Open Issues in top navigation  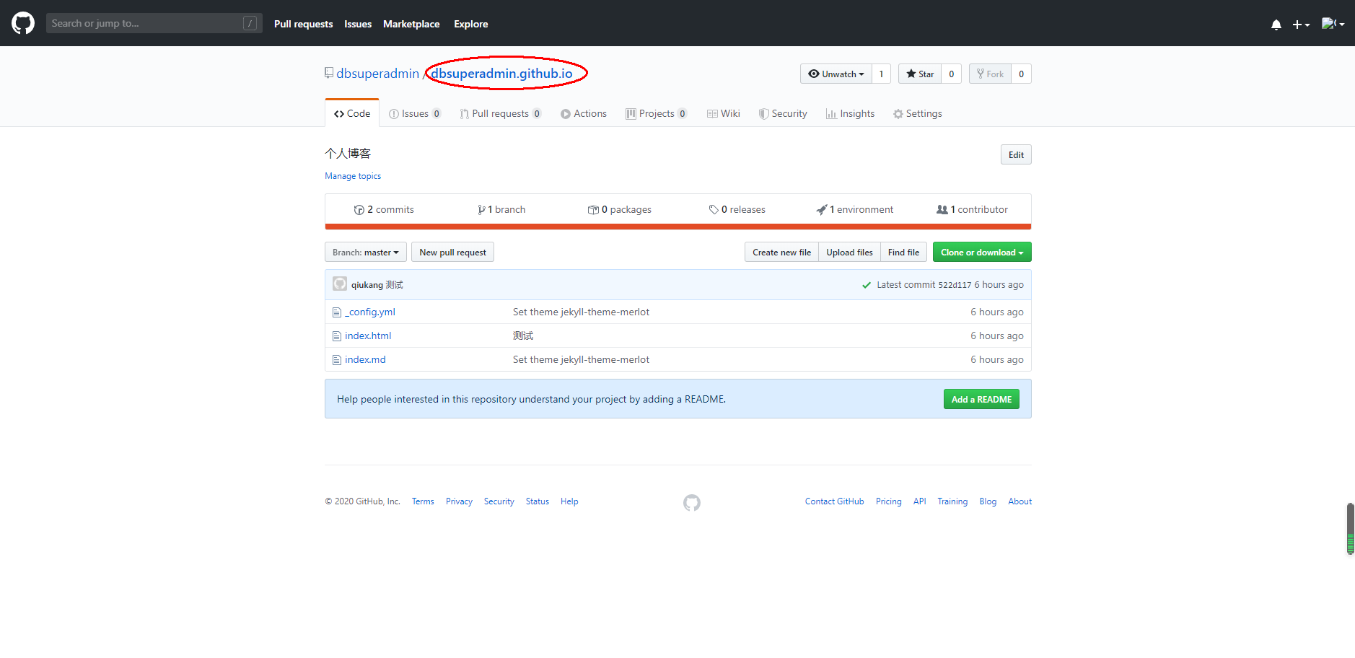[x=358, y=24]
